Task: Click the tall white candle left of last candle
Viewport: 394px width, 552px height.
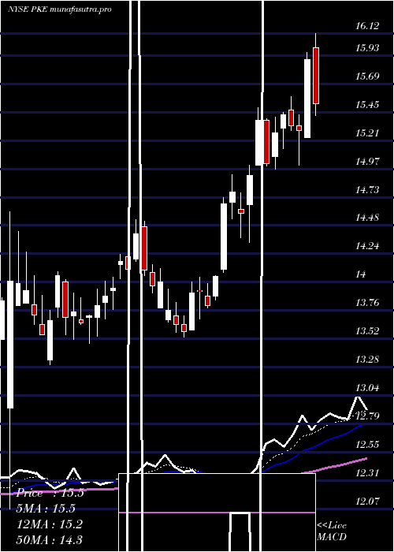Action: 307,99
